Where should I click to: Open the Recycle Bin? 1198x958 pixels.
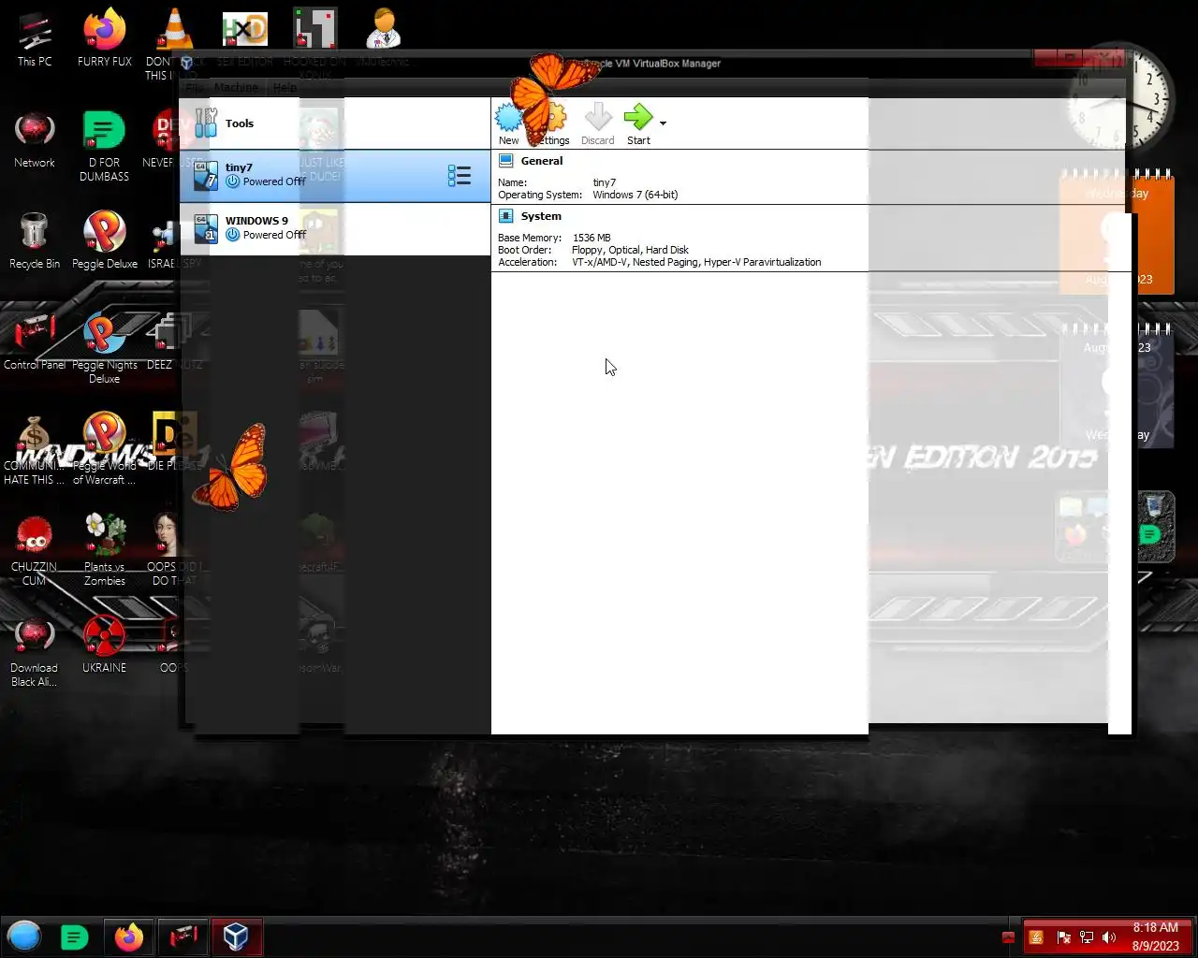(35, 241)
